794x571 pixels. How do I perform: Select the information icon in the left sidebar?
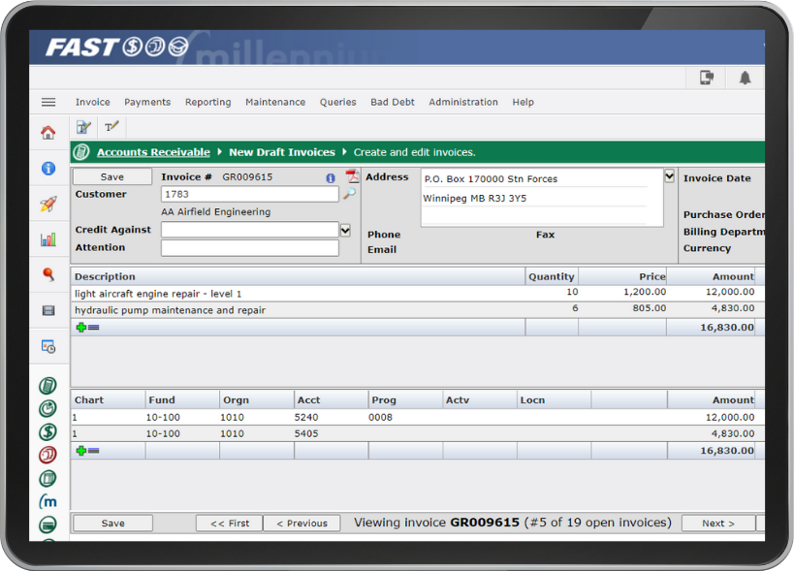pyautogui.click(x=47, y=170)
